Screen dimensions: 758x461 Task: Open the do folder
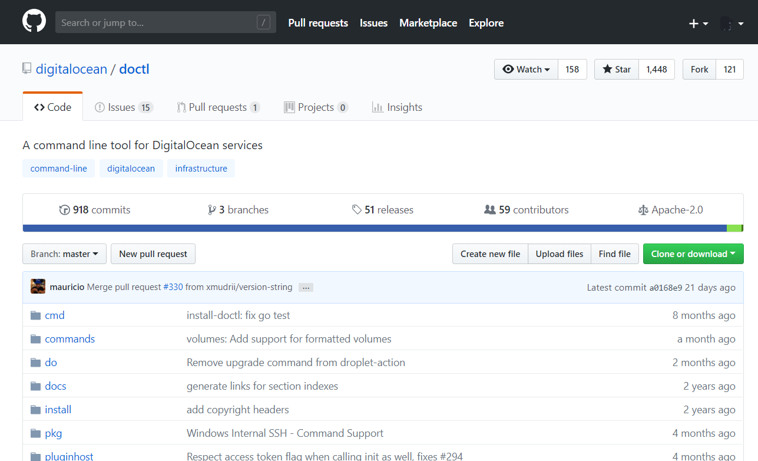pyautogui.click(x=51, y=363)
